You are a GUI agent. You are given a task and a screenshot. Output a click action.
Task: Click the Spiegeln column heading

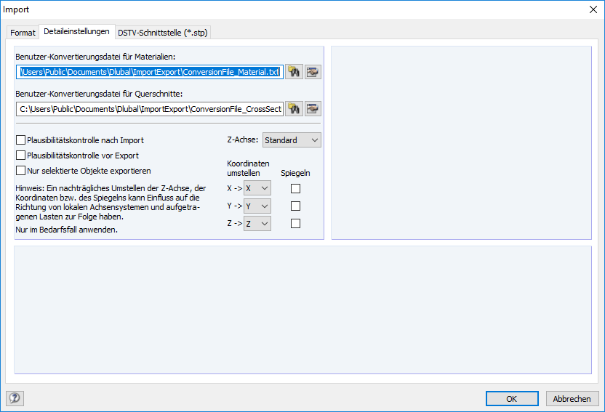click(295, 173)
